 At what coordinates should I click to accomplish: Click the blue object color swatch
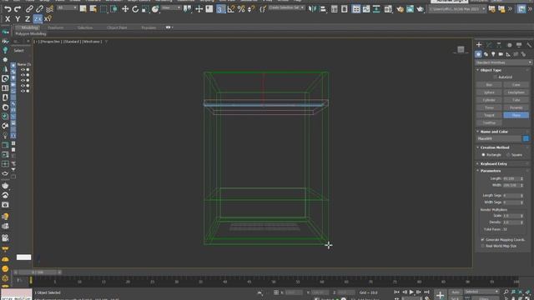tap(526, 138)
